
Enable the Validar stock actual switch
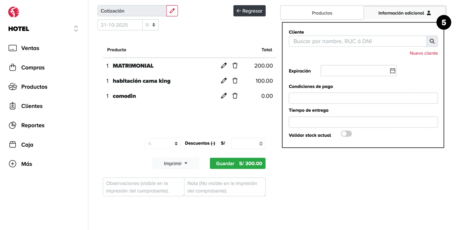coord(346,134)
